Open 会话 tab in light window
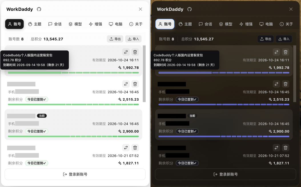Viewport: 301px width, 187px height. pos(55,24)
